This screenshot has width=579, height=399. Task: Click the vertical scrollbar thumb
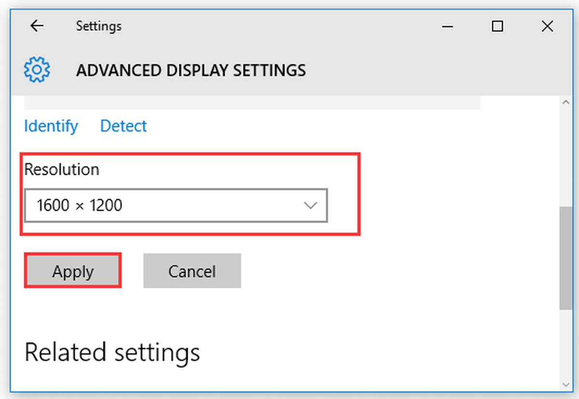coord(566,258)
